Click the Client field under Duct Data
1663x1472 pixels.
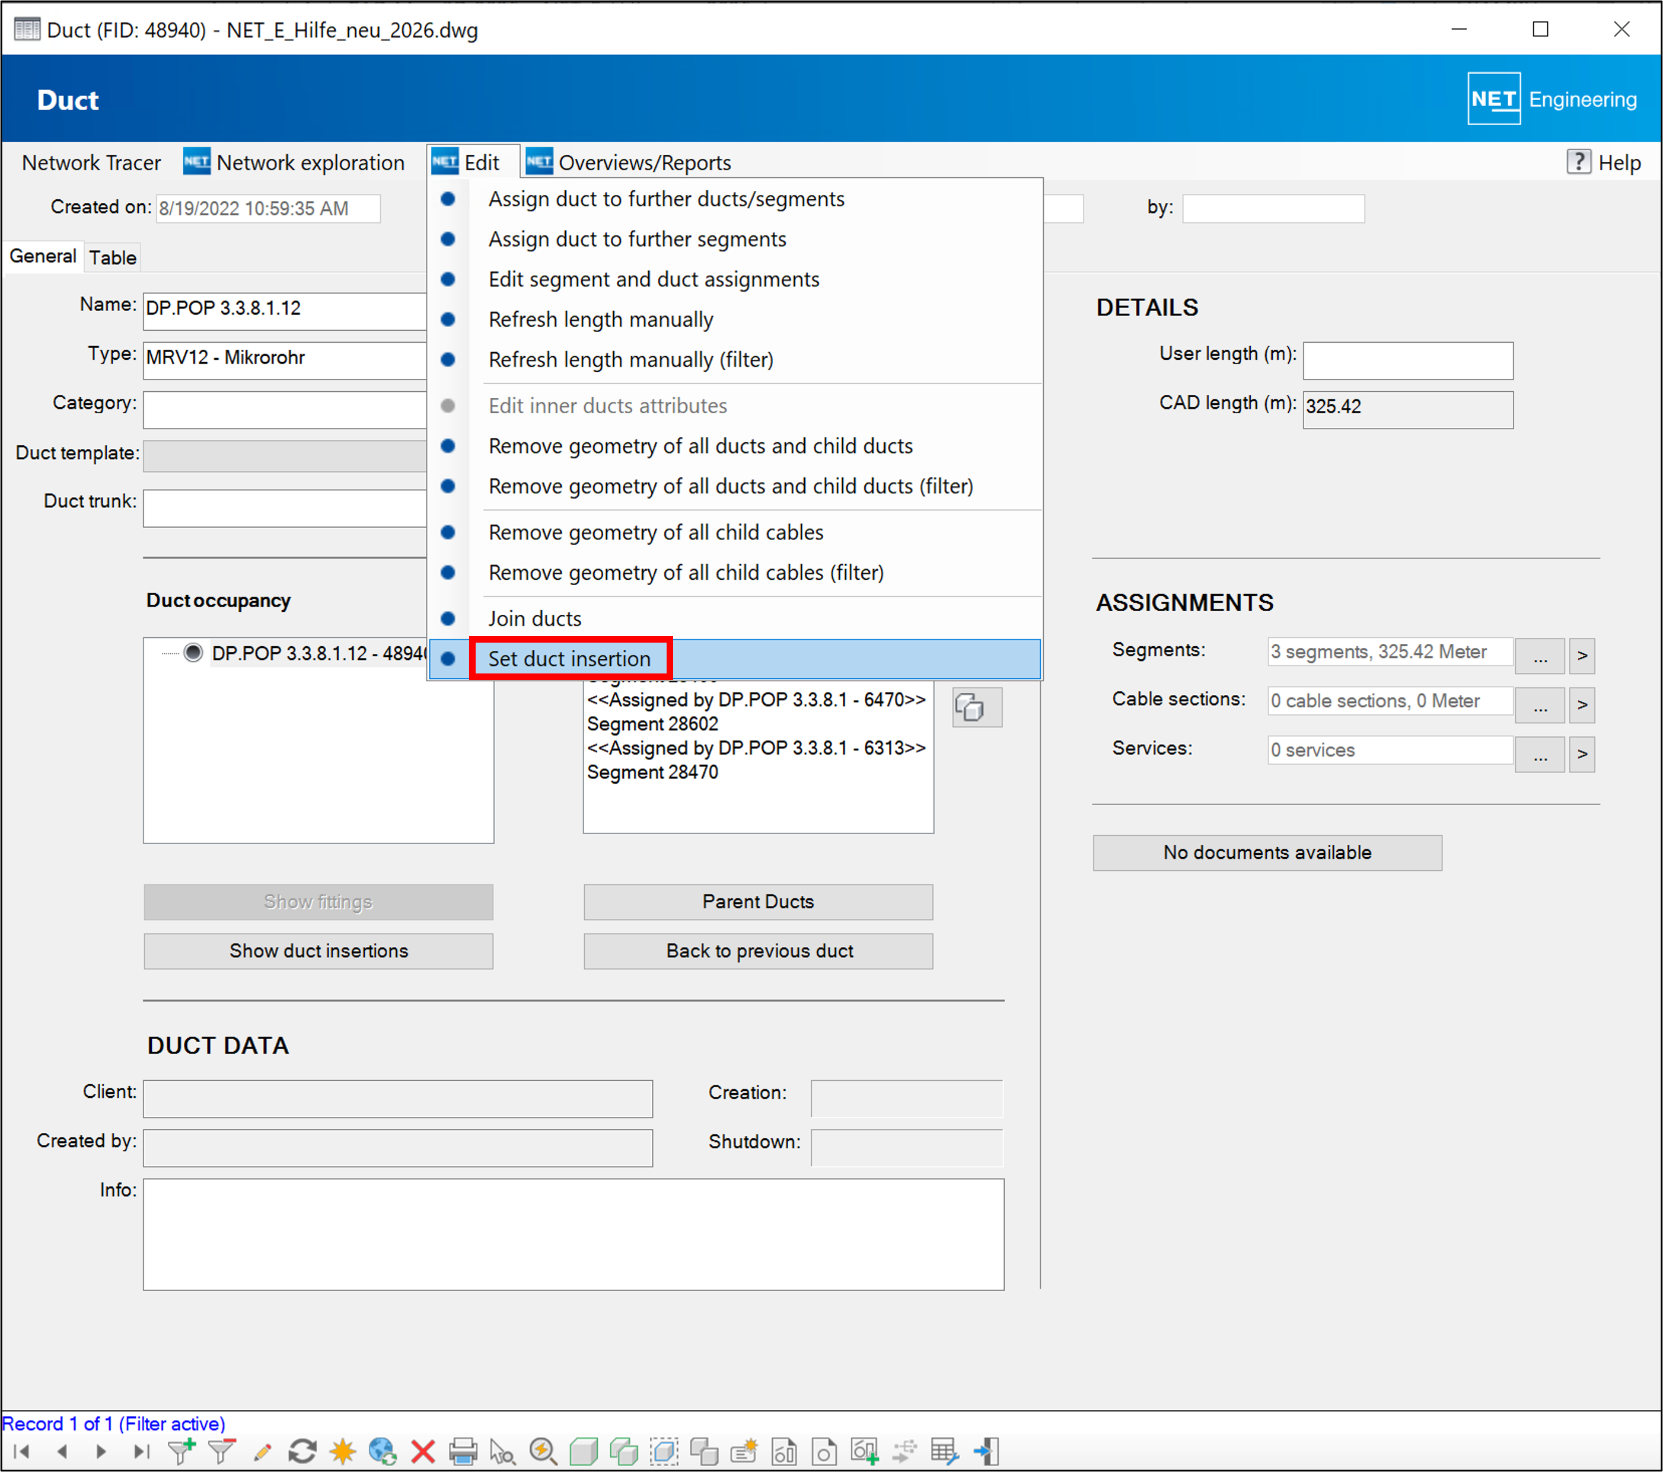pos(398,1099)
